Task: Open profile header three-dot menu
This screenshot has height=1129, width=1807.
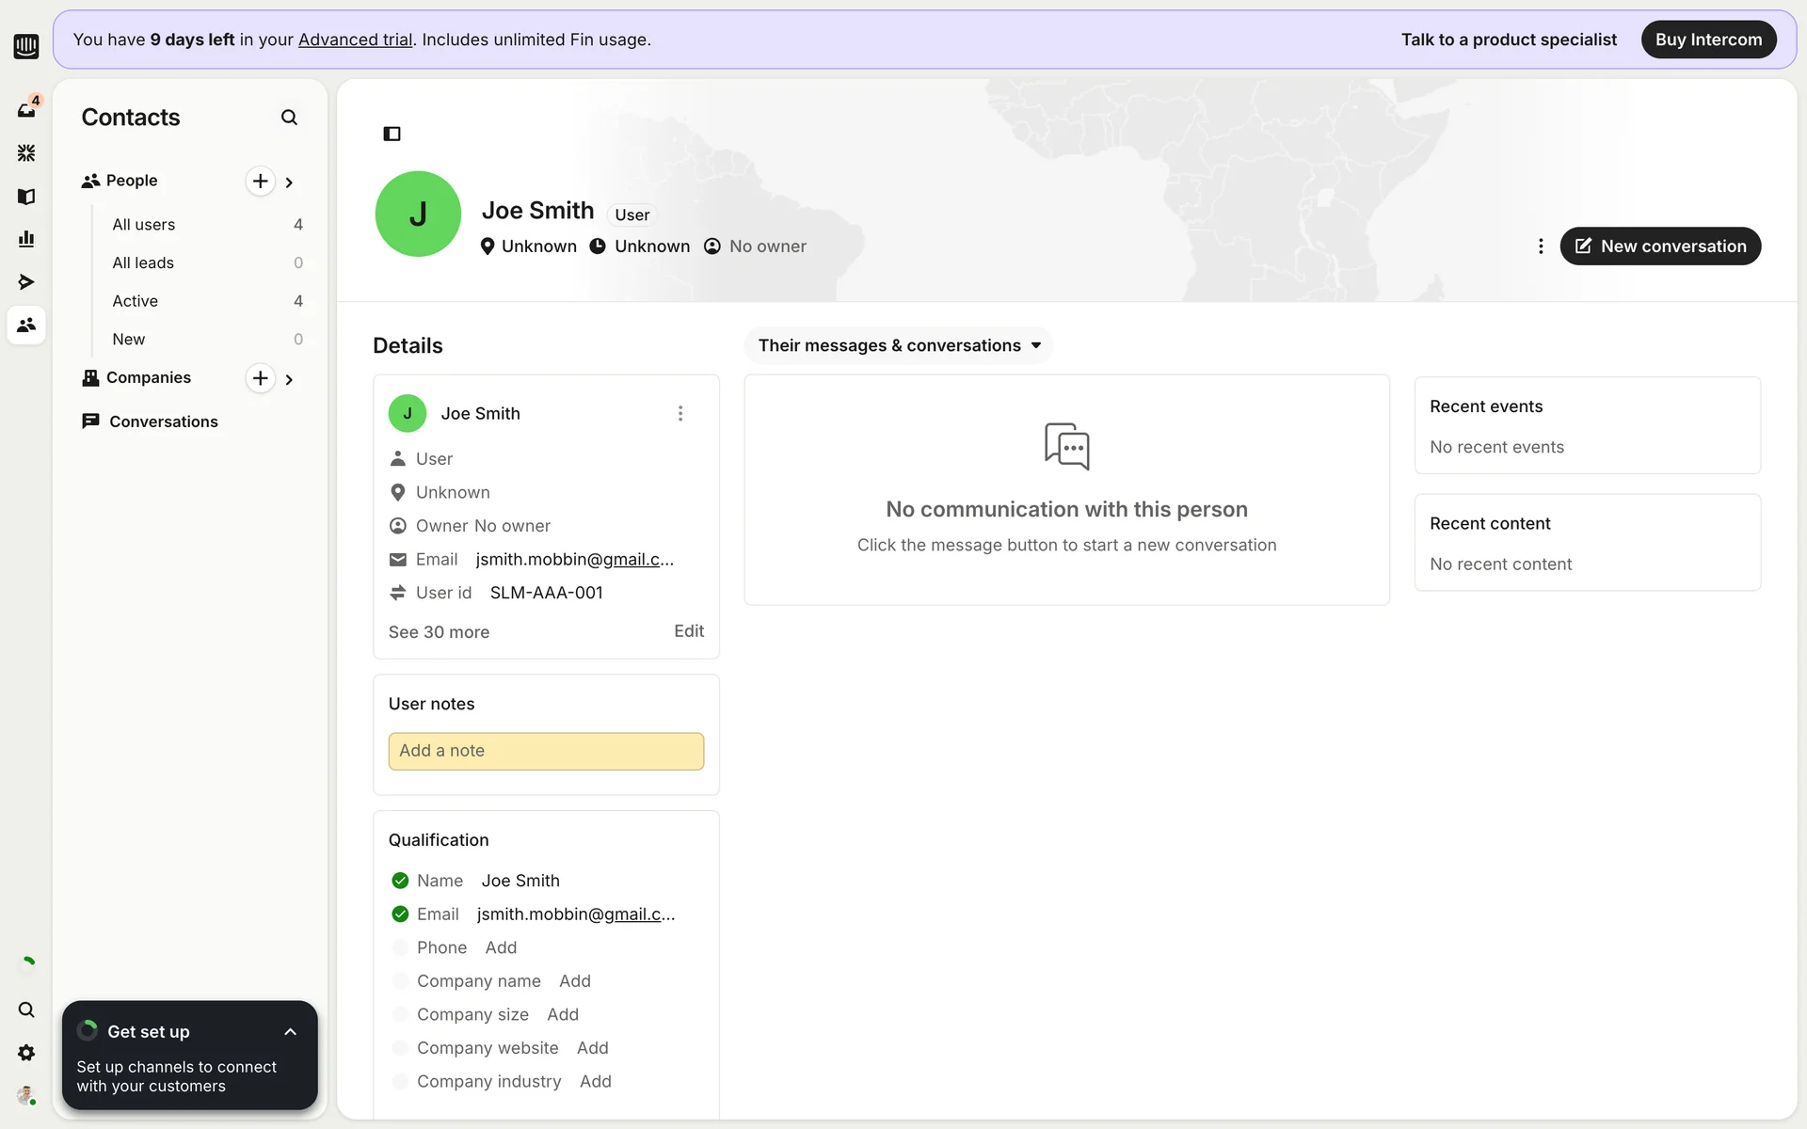Action: tap(1540, 246)
